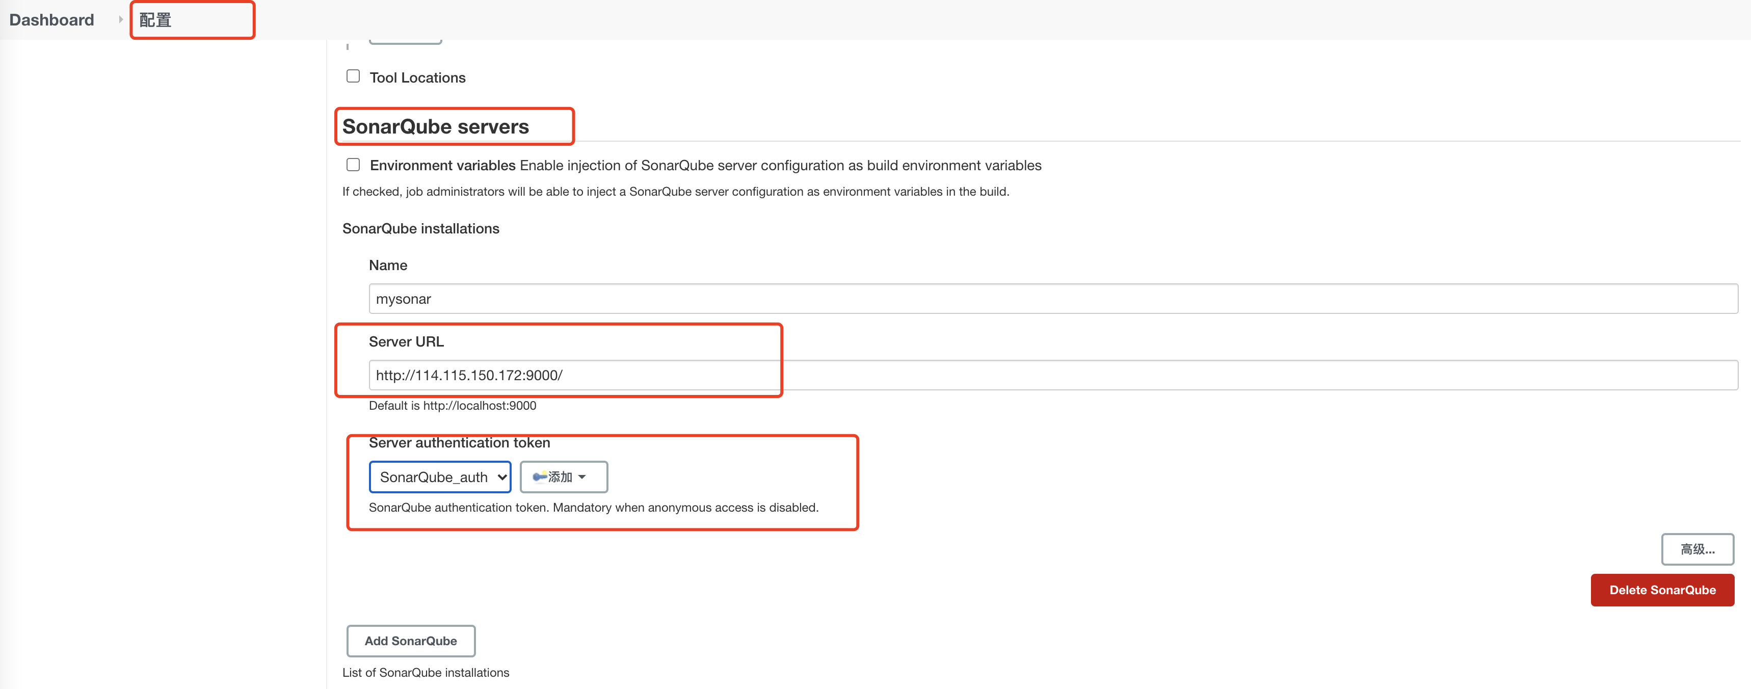
Task: Click the 添加 credentials button
Action: (564, 477)
